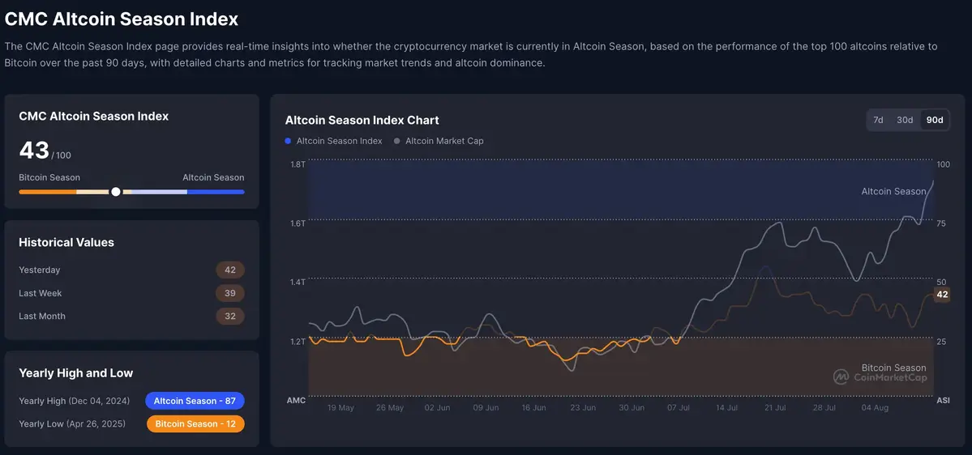Image resolution: width=972 pixels, height=455 pixels.
Task: Click the 21 Jul date axis label
Action: coord(774,408)
